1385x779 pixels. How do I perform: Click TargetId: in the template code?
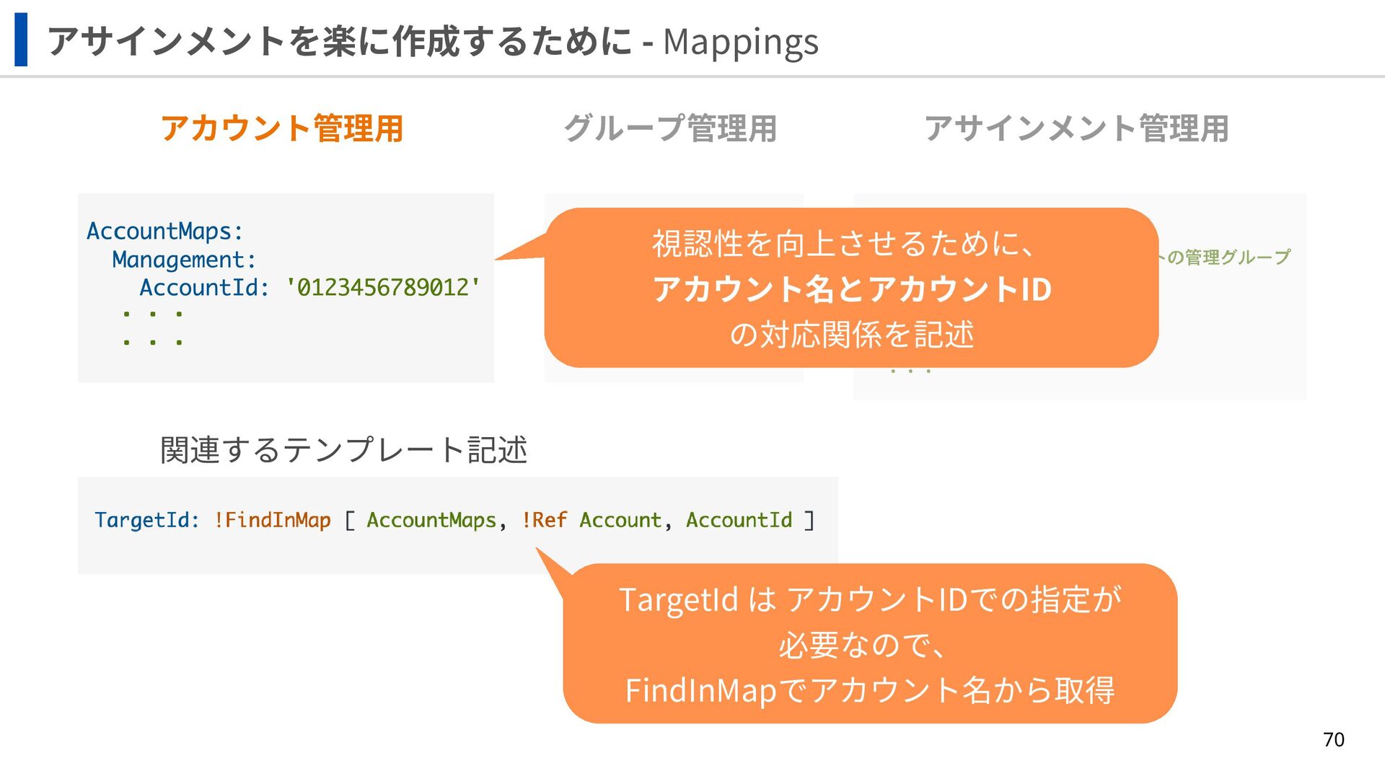[x=147, y=520]
